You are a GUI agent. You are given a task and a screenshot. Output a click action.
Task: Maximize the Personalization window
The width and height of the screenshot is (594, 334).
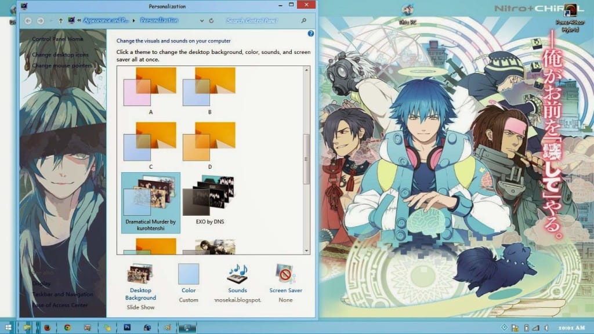[x=291, y=5]
